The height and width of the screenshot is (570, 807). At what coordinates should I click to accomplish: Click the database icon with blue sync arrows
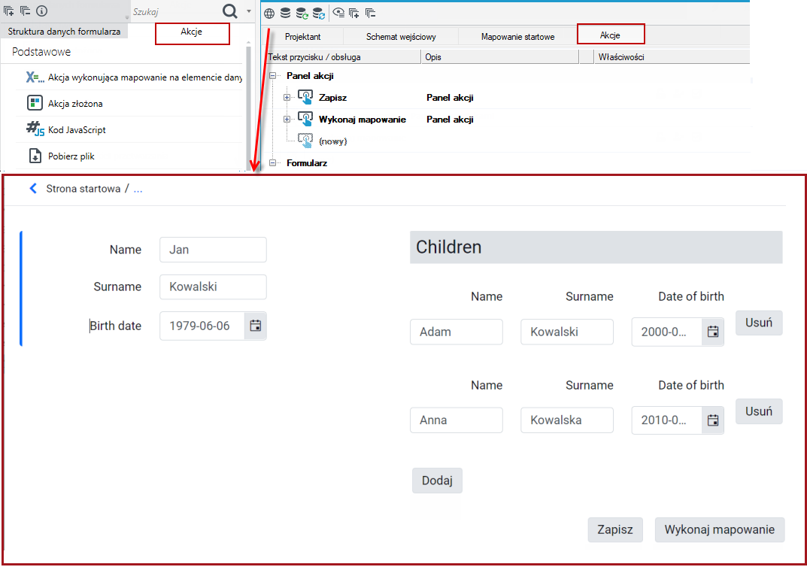click(319, 14)
